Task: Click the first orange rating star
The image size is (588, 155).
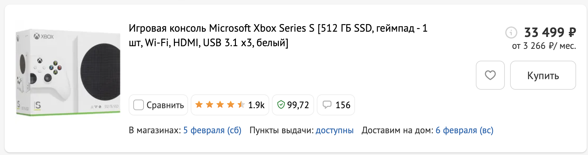Action: pos(199,105)
